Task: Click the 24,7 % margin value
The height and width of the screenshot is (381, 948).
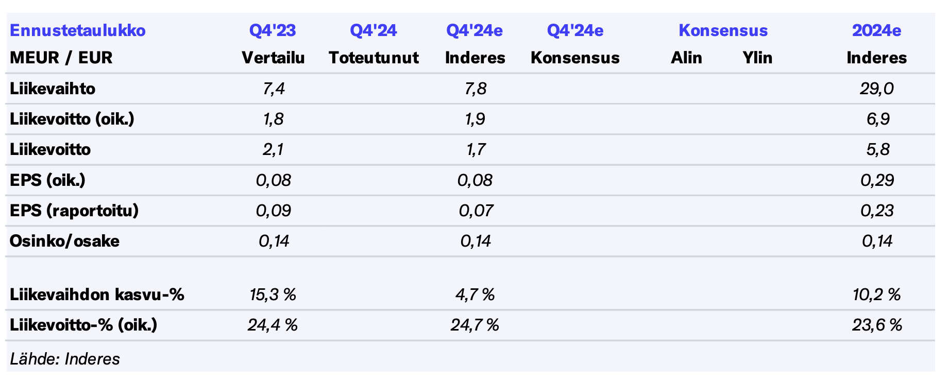Action: point(475,325)
